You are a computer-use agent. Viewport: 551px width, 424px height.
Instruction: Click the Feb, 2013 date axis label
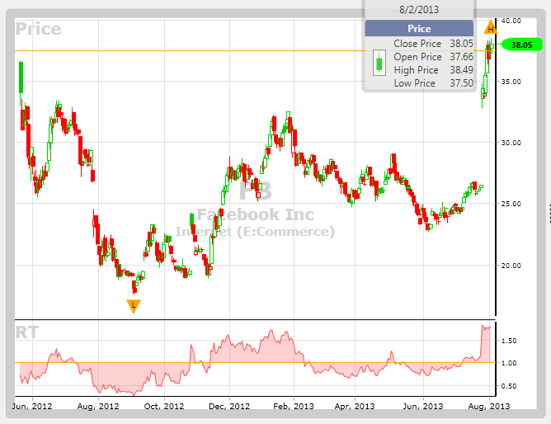click(x=294, y=406)
